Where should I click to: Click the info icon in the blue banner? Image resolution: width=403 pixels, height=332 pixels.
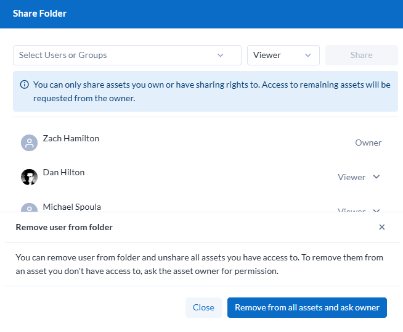(x=25, y=85)
